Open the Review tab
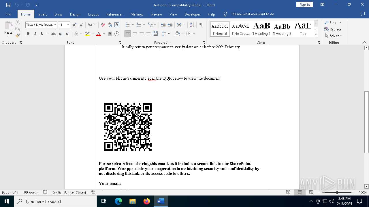This screenshot has height=207, width=369. [x=157, y=14]
